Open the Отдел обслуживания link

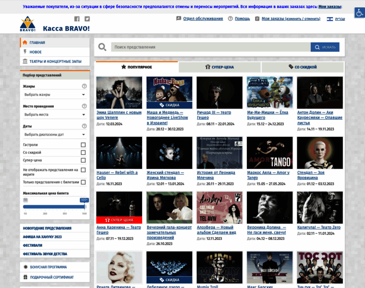(x=203, y=19)
